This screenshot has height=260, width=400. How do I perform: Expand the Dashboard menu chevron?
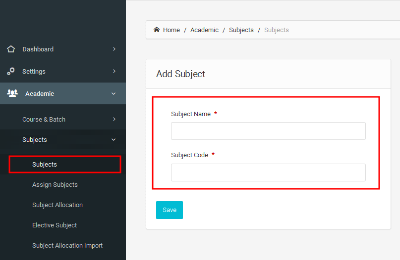pos(114,49)
